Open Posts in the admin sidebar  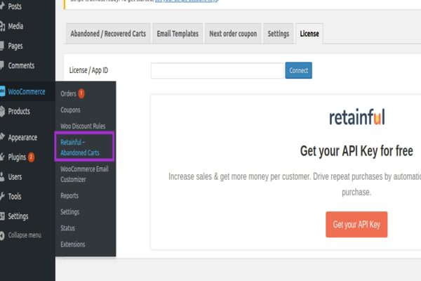[x=15, y=6]
